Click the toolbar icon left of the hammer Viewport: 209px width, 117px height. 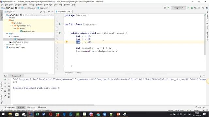tap(165, 8)
